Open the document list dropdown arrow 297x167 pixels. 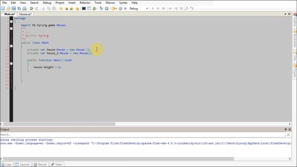[285, 14]
